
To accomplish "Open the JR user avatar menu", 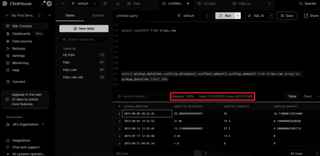I will click(49, 3).
